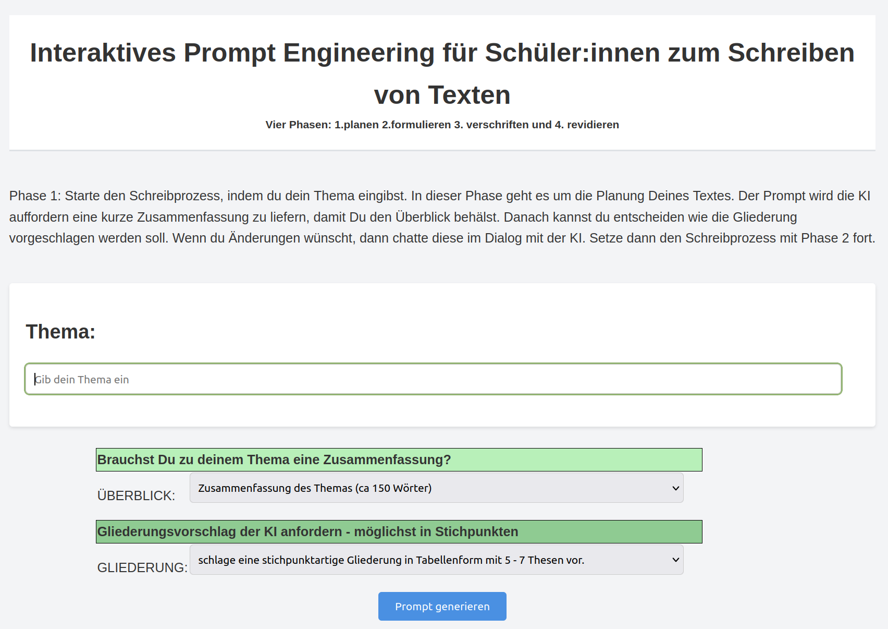Viewport: 888px width, 629px height.
Task: Click 'Phase 1:' at the paragraph start
Action: click(34, 196)
